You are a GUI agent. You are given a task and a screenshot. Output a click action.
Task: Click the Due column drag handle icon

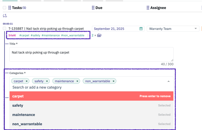[93, 8]
